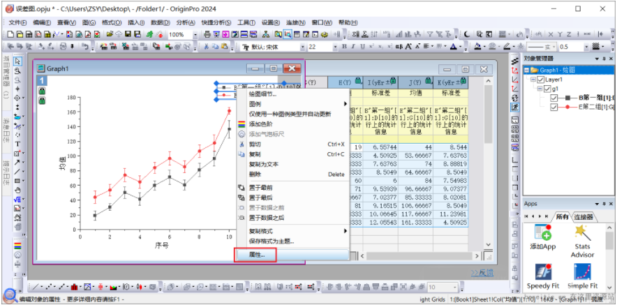Click the 序号 x-axis title
This screenshot has width=617, height=305.
(161, 246)
